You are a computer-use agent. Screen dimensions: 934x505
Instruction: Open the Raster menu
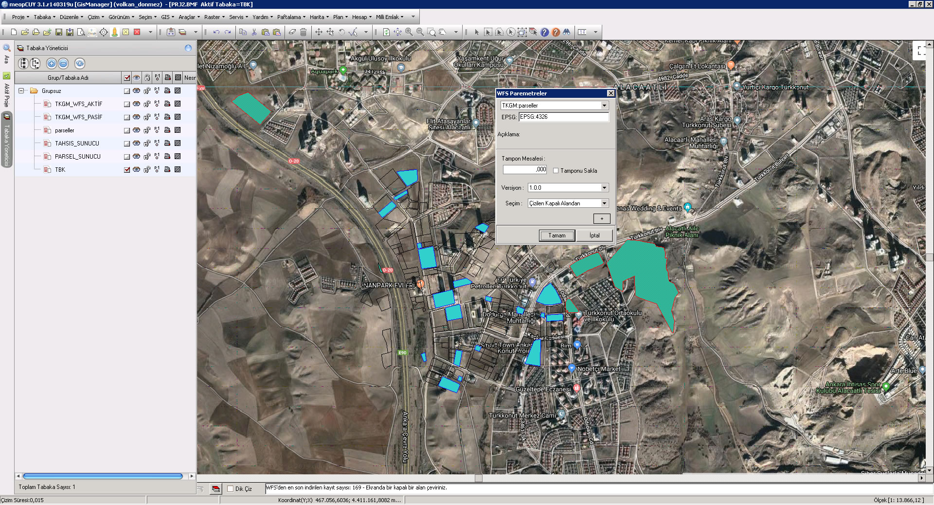tap(215, 17)
